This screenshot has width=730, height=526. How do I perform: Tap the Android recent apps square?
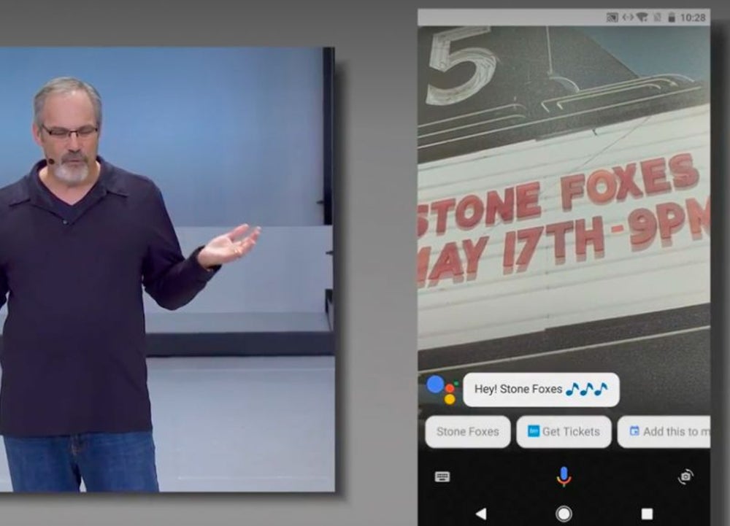pyautogui.click(x=647, y=514)
